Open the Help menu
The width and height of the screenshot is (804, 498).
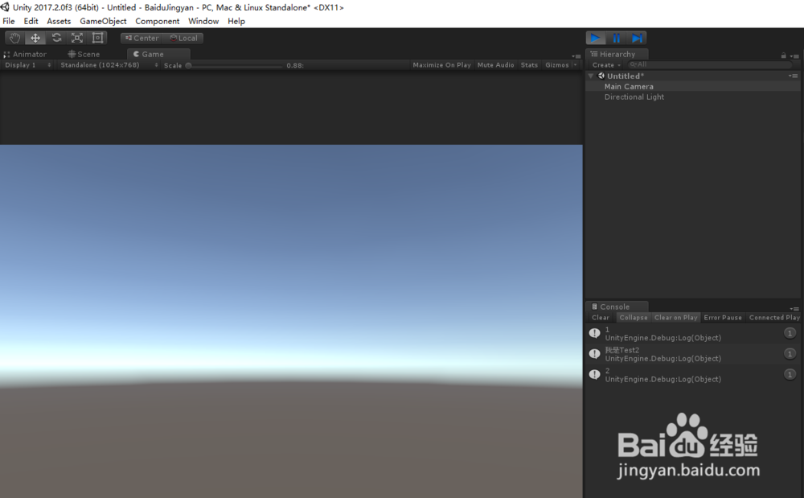pos(236,21)
